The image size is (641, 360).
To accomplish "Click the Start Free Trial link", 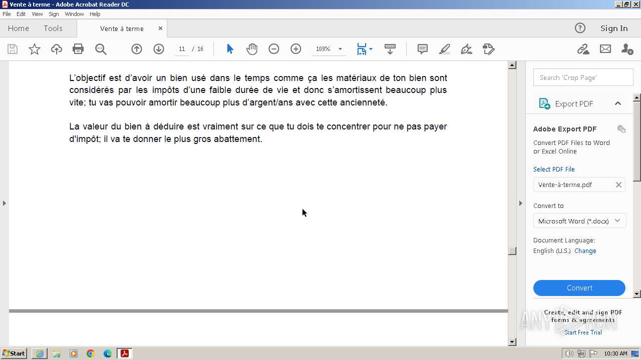I will coord(583,332).
